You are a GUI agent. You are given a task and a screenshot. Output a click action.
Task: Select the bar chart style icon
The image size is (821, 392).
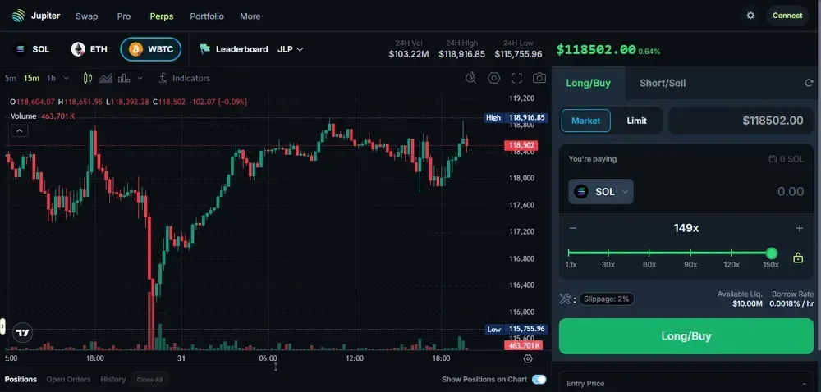tap(124, 79)
